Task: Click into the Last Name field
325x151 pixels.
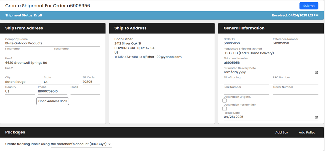Action: (x=77, y=53)
